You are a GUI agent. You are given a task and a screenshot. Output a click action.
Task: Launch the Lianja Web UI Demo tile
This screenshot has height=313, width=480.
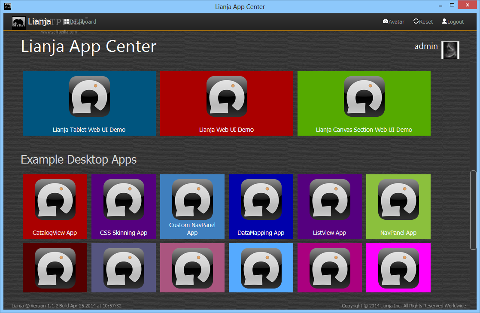[227, 103]
